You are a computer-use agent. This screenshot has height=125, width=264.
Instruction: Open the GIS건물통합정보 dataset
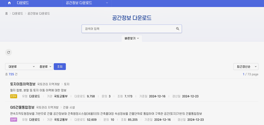coord(22,107)
